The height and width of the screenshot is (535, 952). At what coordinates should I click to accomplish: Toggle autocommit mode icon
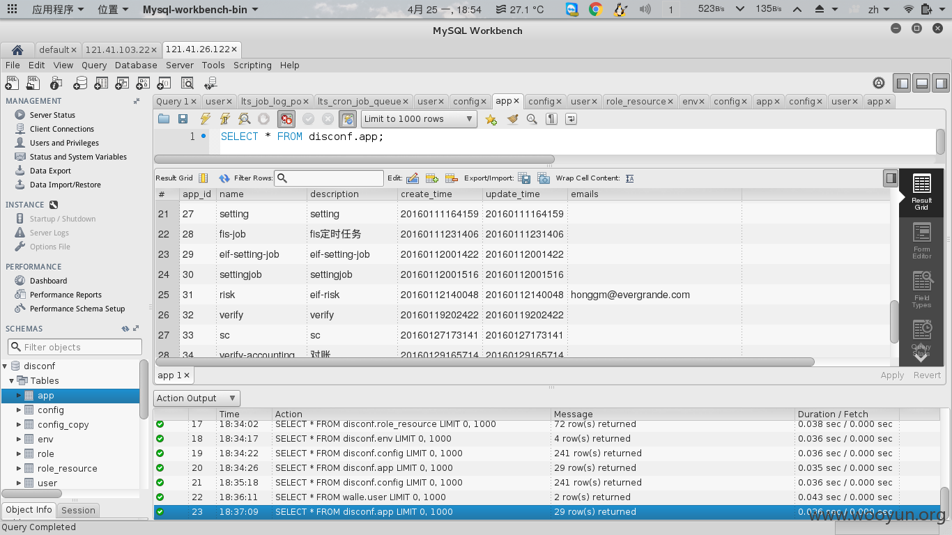pyautogui.click(x=348, y=119)
